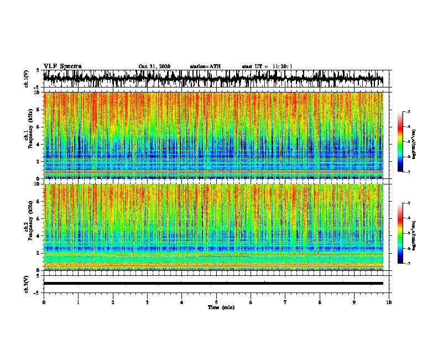Click the time axis tick label "4"
The height and width of the screenshot is (339, 438).
182,302
